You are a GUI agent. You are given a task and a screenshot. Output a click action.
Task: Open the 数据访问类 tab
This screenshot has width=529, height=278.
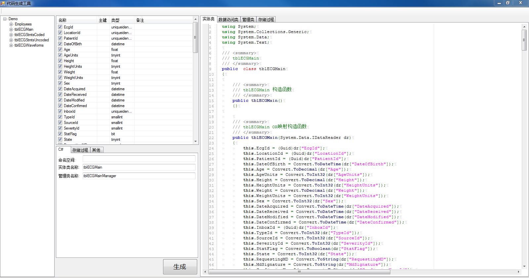point(228,20)
